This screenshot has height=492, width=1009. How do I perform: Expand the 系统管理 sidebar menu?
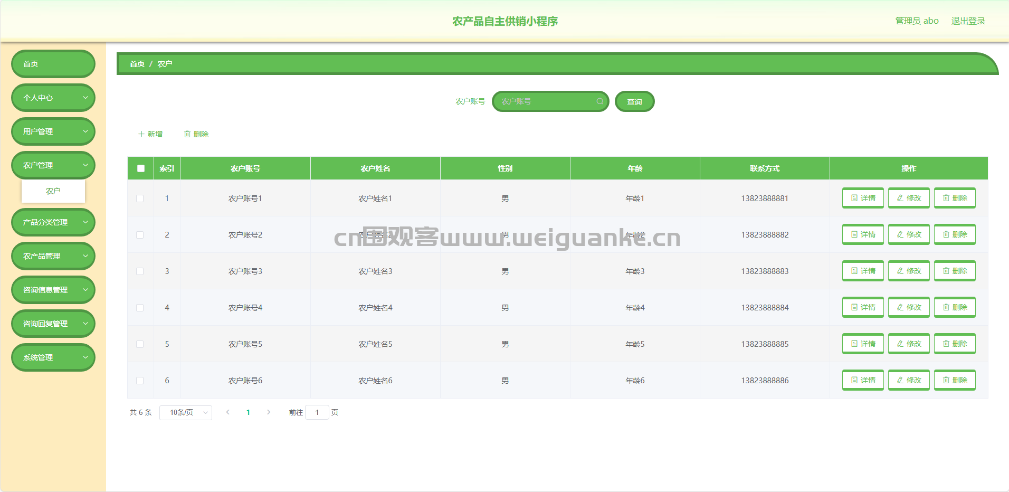(x=53, y=357)
